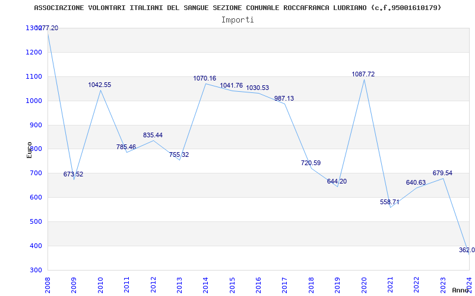The width and height of the screenshot is (475, 296).
Task: Click the 2024 data label starting 362
Action: click(x=467, y=250)
